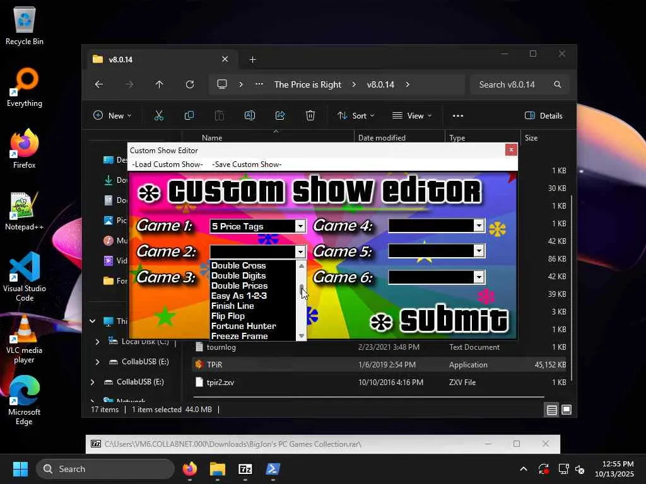The height and width of the screenshot is (484, 646).
Task: Choose Finish Line from the list
Action: [x=232, y=306]
